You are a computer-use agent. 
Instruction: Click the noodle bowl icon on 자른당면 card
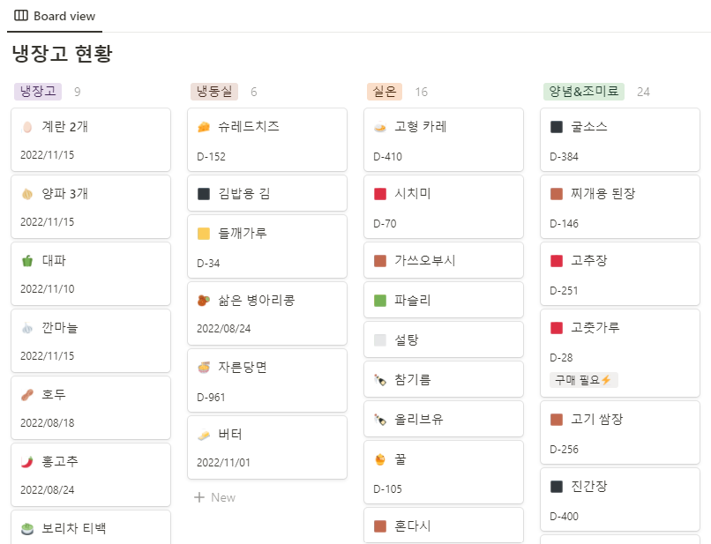click(204, 368)
